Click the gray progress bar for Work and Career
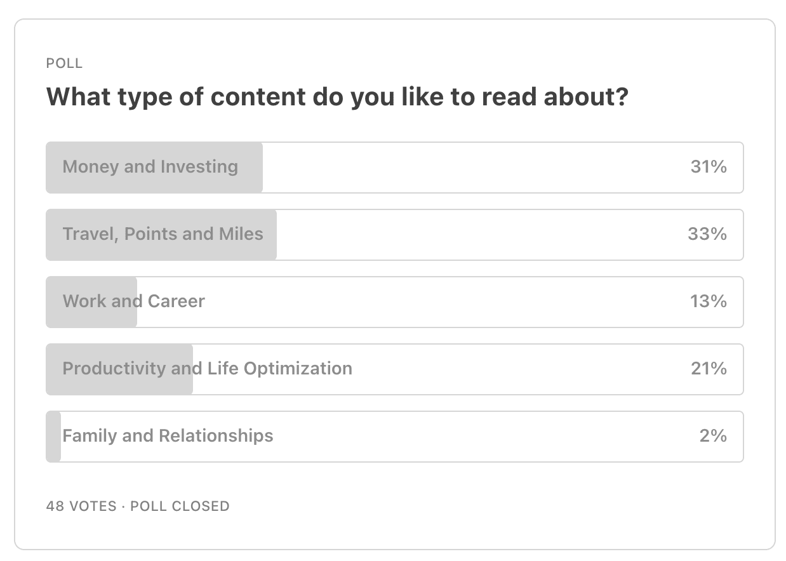 [x=91, y=302]
